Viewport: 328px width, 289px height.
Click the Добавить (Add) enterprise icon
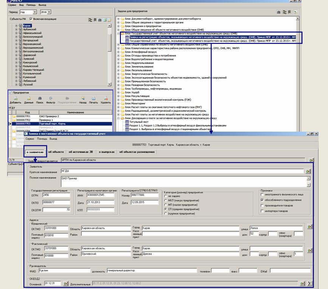[15, 99]
